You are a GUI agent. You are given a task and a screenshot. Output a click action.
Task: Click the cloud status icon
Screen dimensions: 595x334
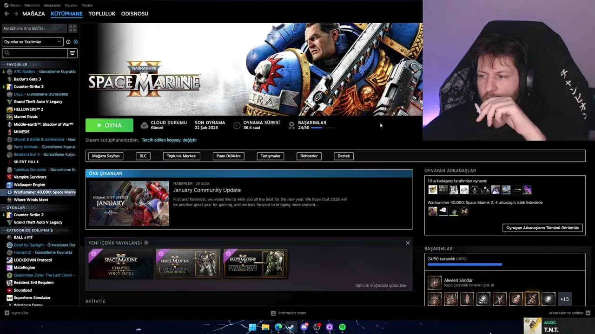click(x=144, y=125)
